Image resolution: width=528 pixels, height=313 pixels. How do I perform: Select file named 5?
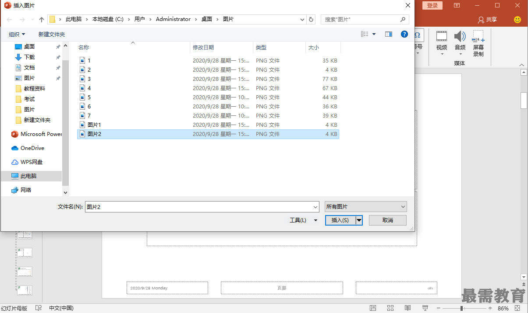coord(208,97)
